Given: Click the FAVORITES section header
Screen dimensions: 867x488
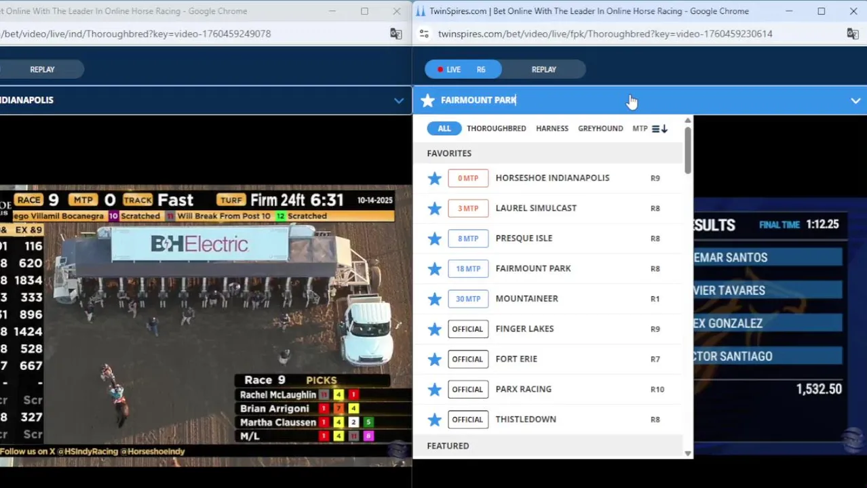Looking at the screenshot, I should (x=449, y=153).
